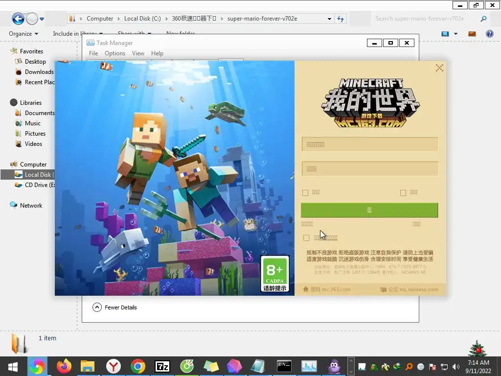Click the green login button
This screenshot has height=376, width=501.
click(x=369, y=210)
